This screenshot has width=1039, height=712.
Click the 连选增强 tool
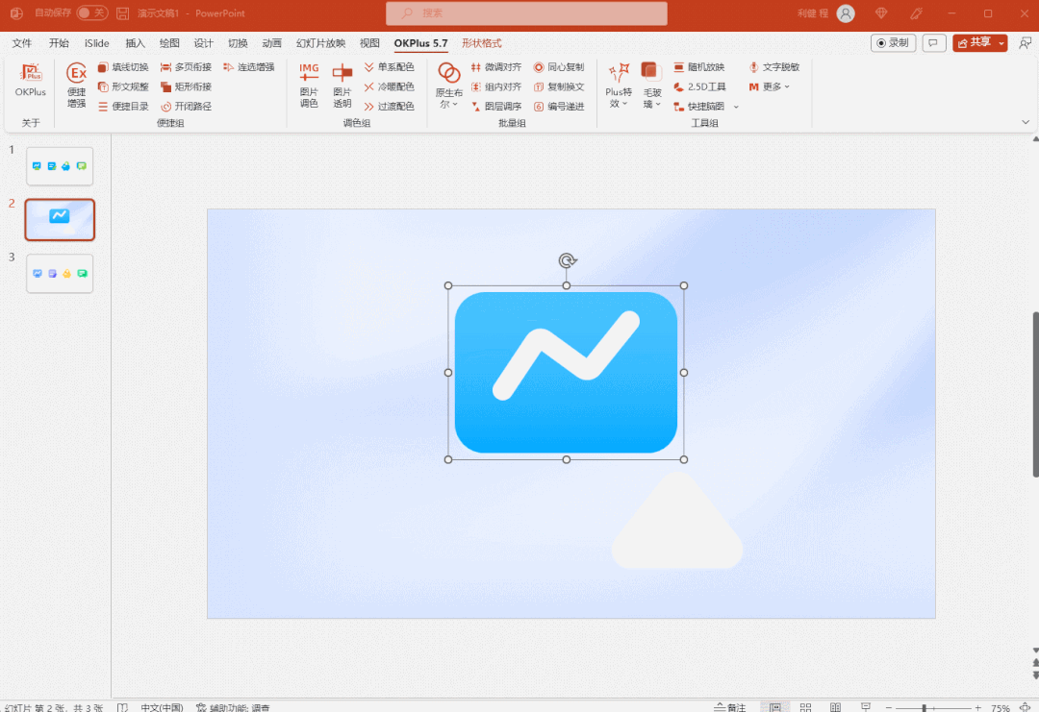tap(249, 67)
